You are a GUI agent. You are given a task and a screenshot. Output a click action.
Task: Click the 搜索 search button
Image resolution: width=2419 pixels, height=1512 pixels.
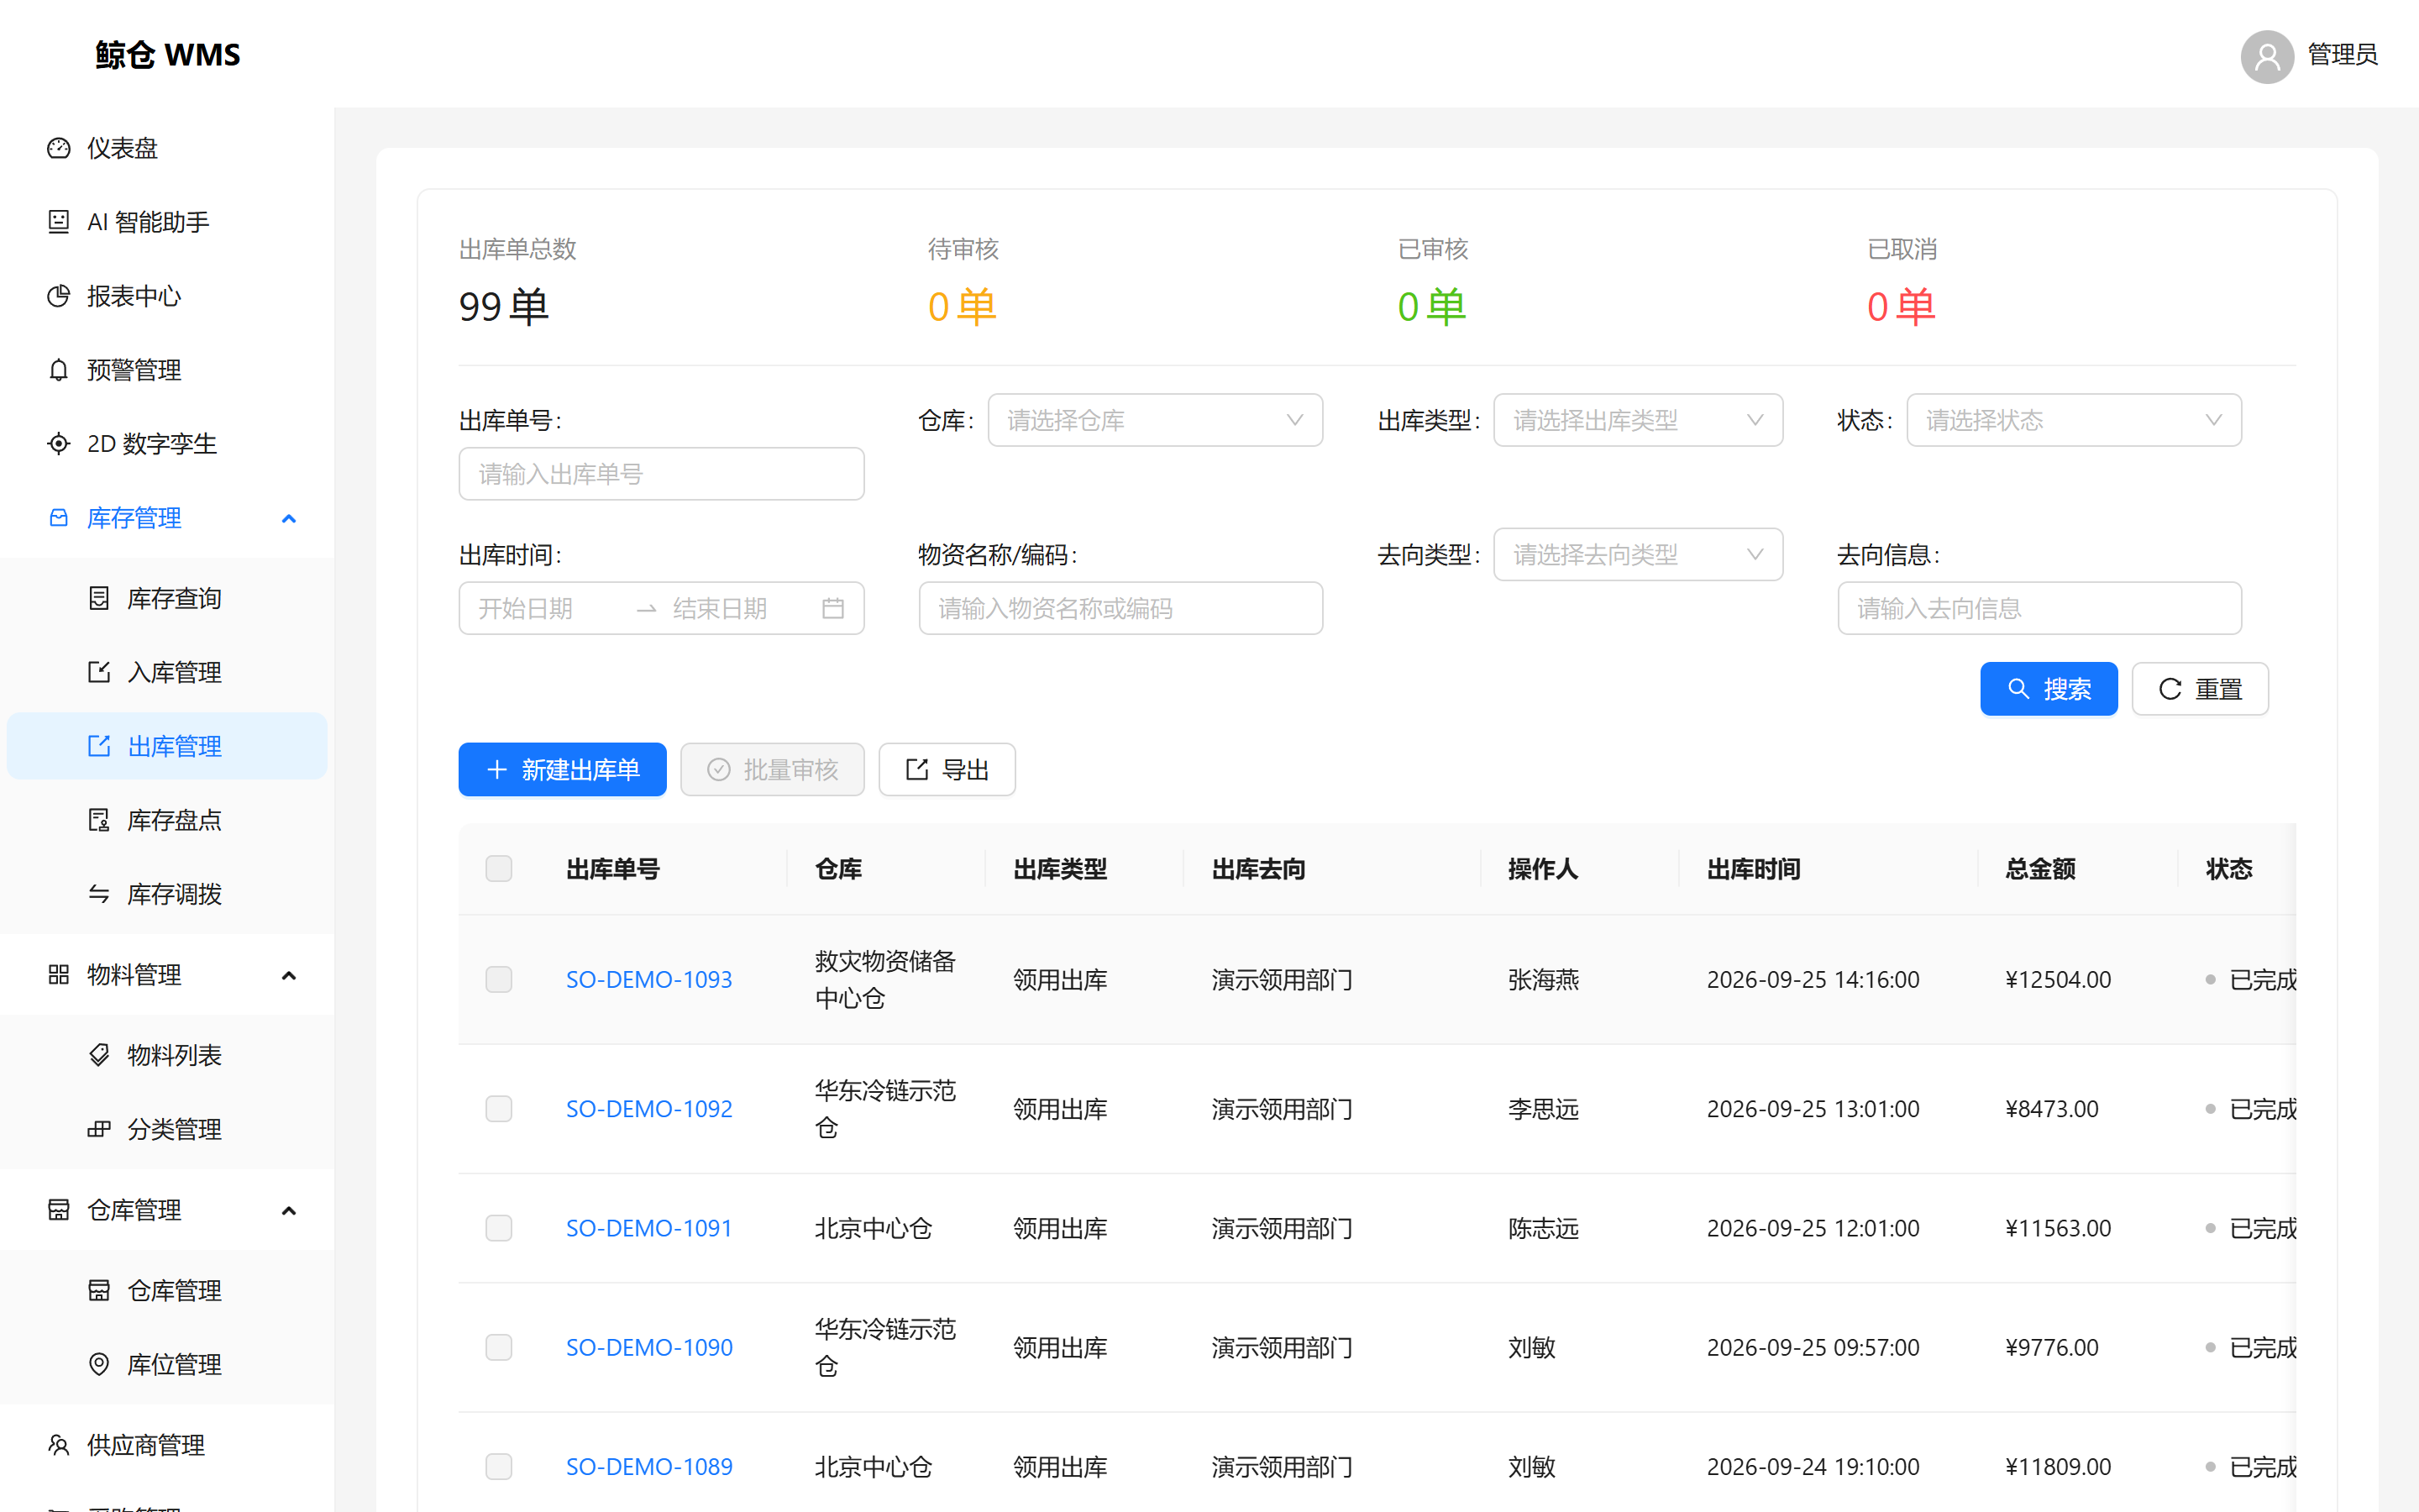[x=2048, y=689]
